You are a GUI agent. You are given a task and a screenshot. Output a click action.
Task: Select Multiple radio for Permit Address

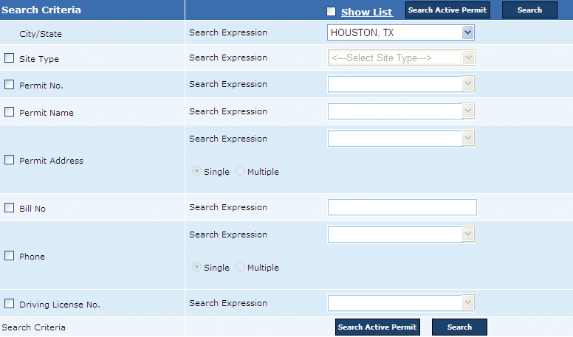pyautogui.click(x=241, y=172)
